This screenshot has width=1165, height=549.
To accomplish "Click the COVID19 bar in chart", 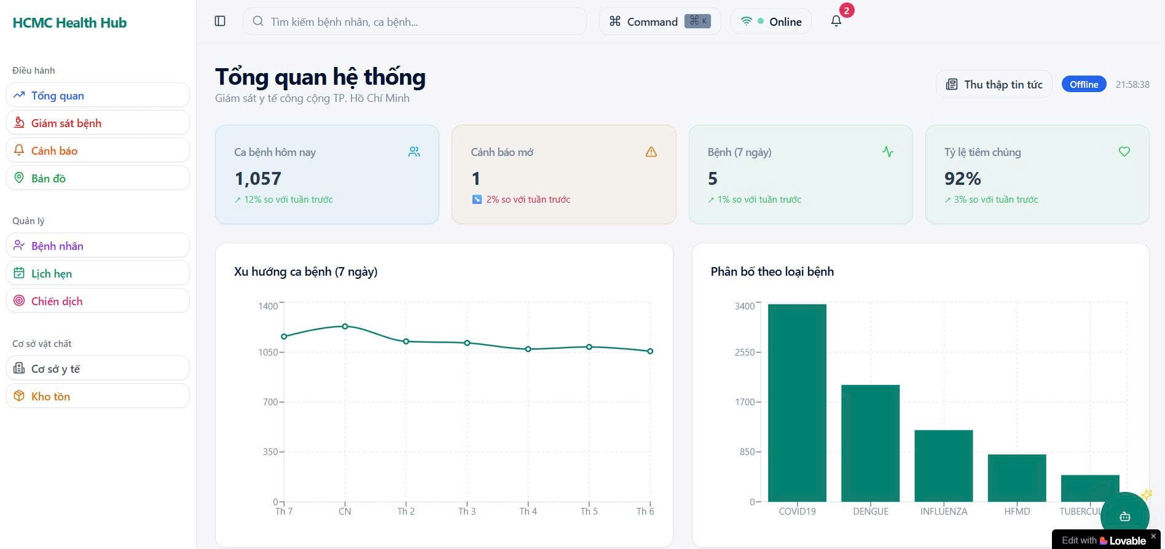I will tap(797, 402).
